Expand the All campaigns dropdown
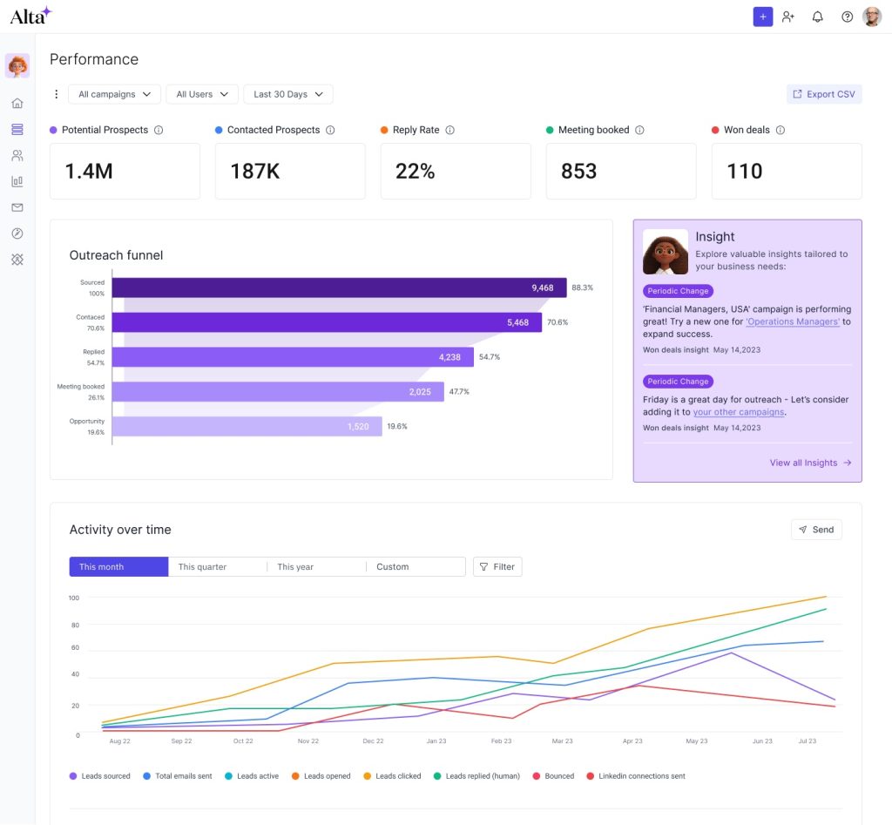 click(x=114, y=94)
